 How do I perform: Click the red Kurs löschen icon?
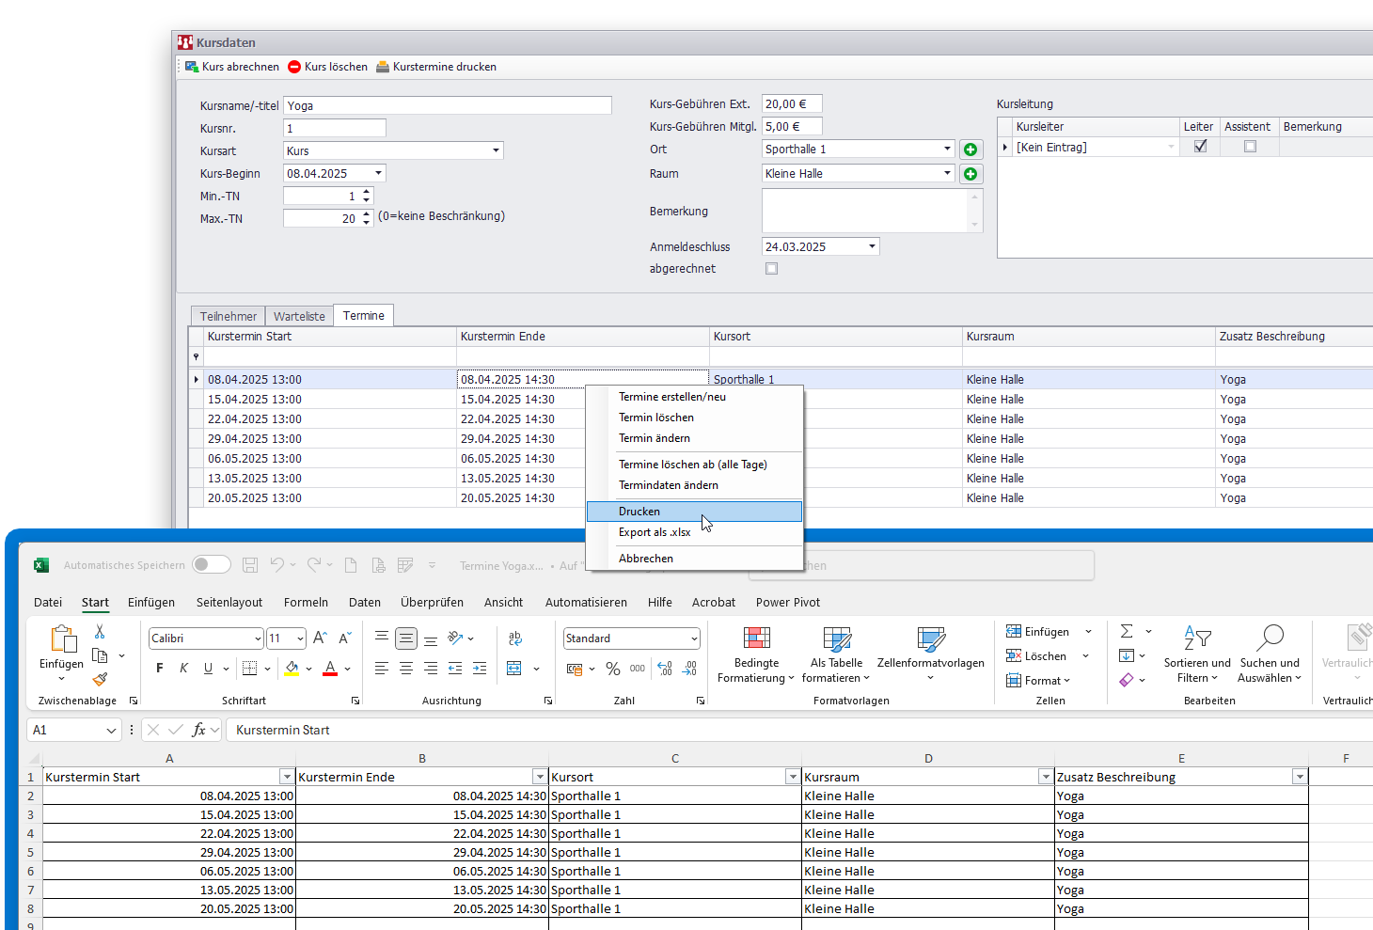(x=294, y=67)
